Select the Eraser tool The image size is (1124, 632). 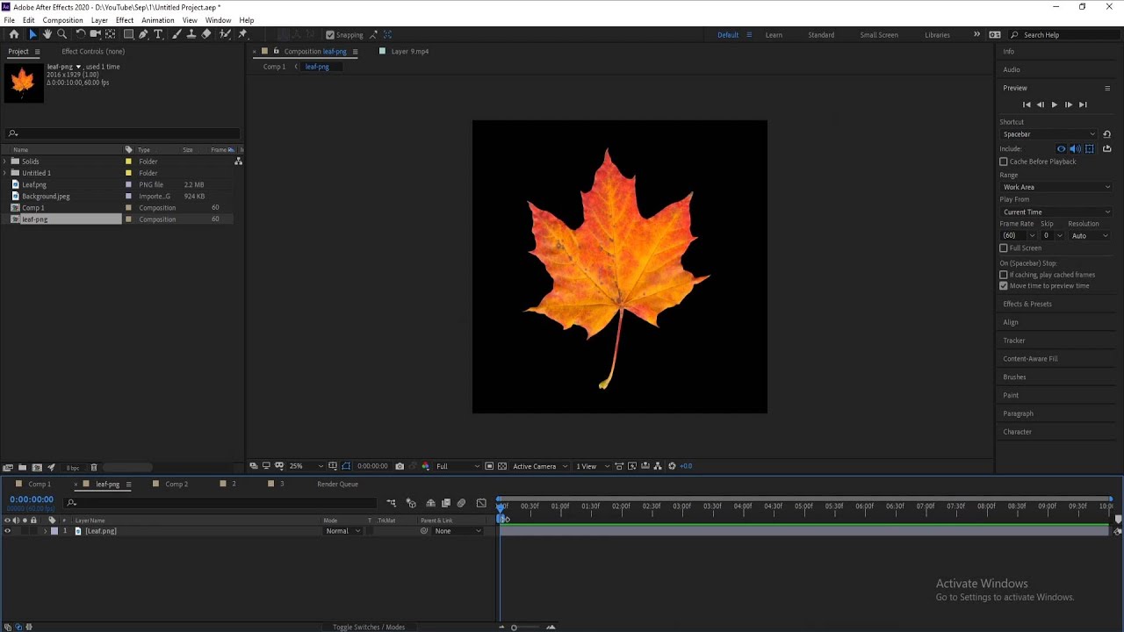(x=206, y=34)
